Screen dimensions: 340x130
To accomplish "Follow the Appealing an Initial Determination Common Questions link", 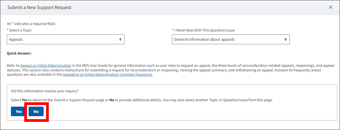I will tap(107, 74).
